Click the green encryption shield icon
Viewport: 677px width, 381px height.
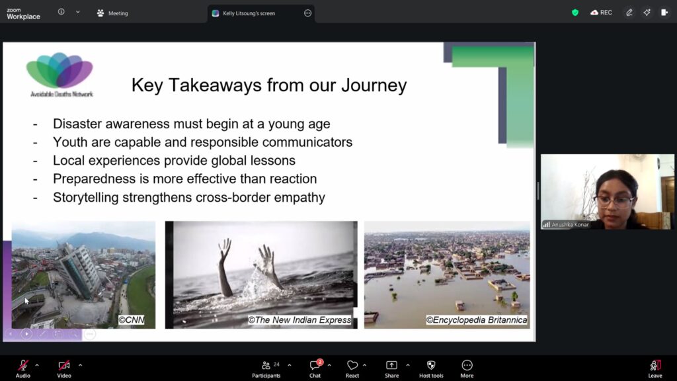(x=575, y=13)
